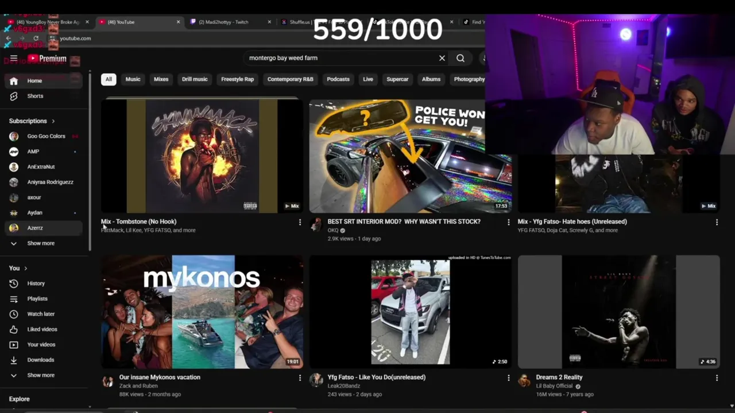Open options menu for Mix - Tombstone
Screen dimensions: 735x413
[300, 222]
